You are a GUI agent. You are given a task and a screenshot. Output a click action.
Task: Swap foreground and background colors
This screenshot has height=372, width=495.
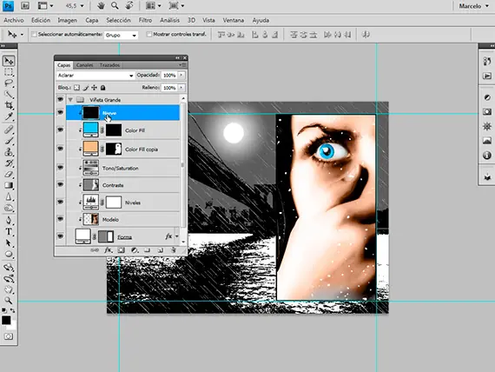13,310
